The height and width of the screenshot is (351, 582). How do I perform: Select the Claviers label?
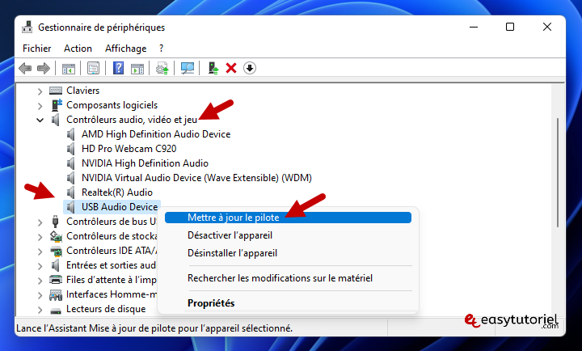coord(82,91)
